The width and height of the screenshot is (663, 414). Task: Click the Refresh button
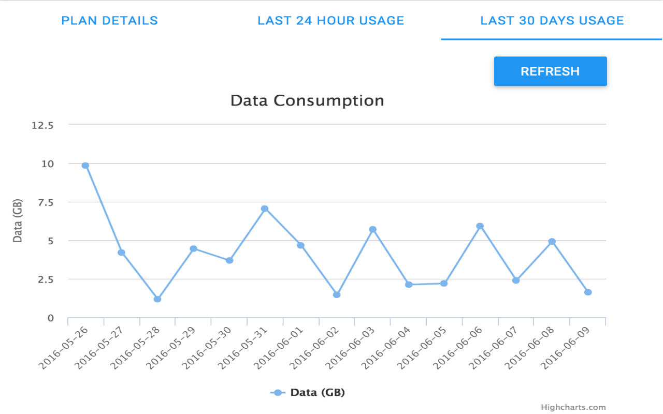click(550, 71)
